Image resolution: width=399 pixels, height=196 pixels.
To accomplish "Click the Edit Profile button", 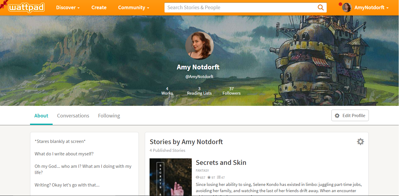I will (350, 115).
